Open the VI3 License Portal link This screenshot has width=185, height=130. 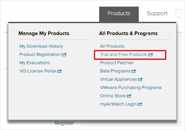pos(38,71)
